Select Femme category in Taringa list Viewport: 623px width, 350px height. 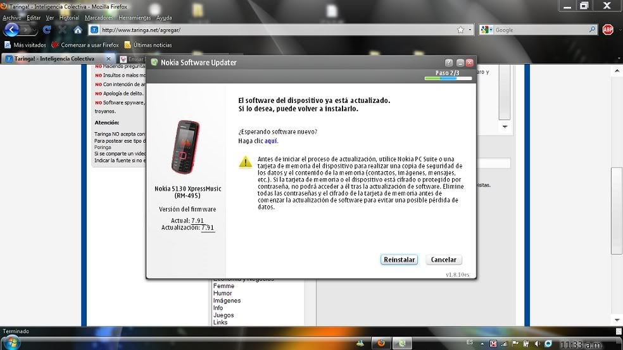(223, 286)
